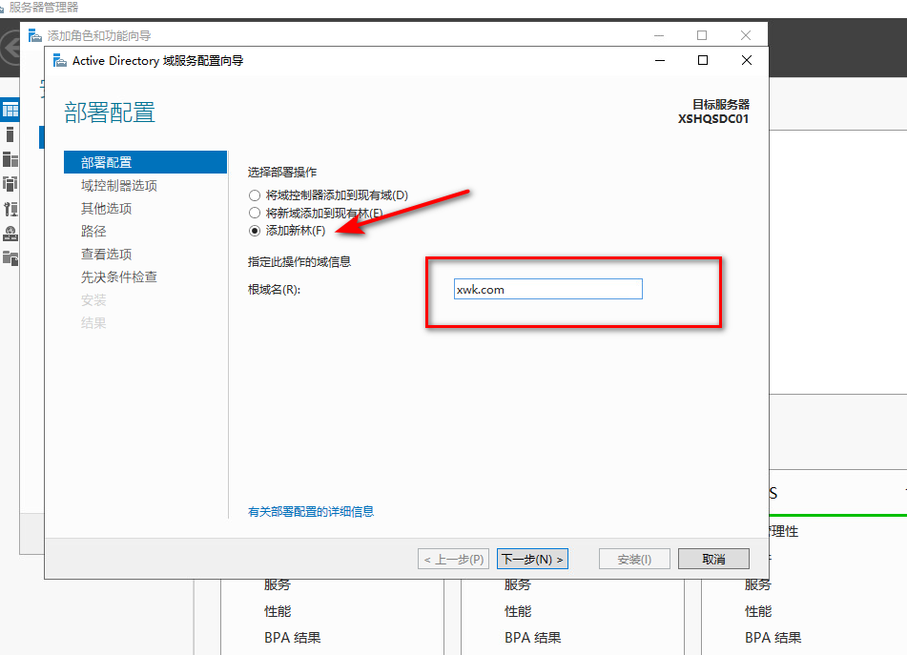Click the 安装(I) button
907x655 pixels.
[x=634, y=559]
